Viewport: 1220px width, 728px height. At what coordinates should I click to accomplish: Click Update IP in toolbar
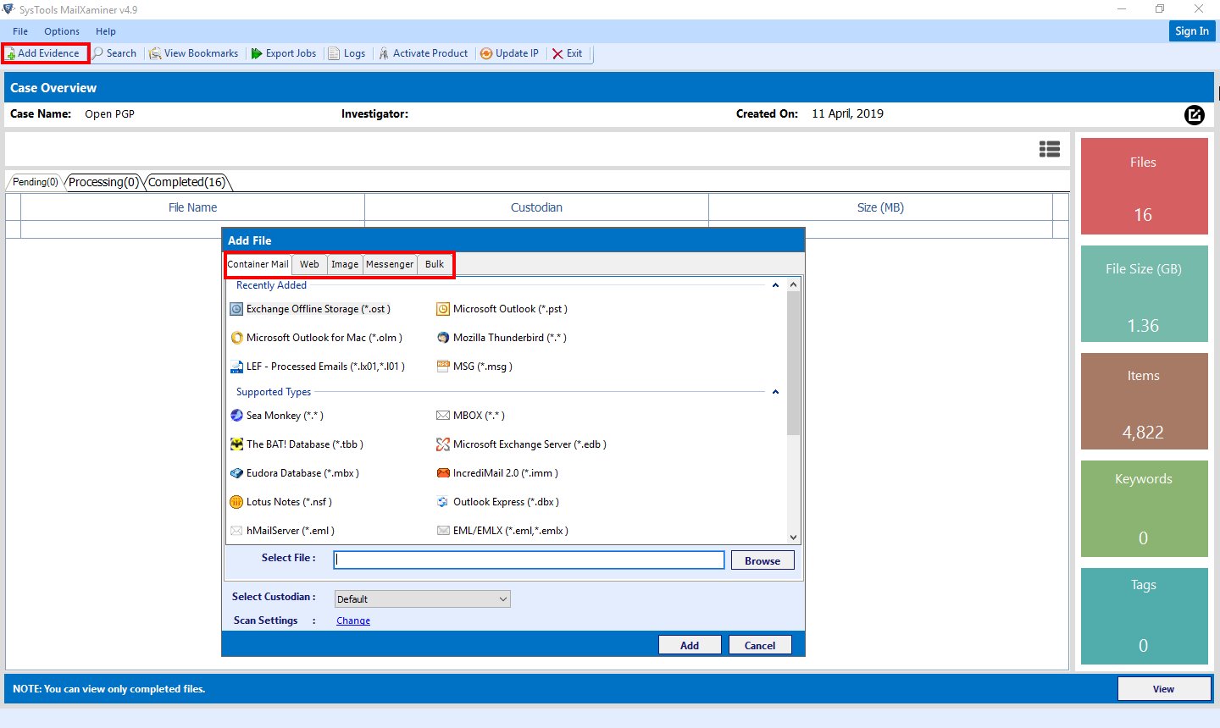(509, 53)
